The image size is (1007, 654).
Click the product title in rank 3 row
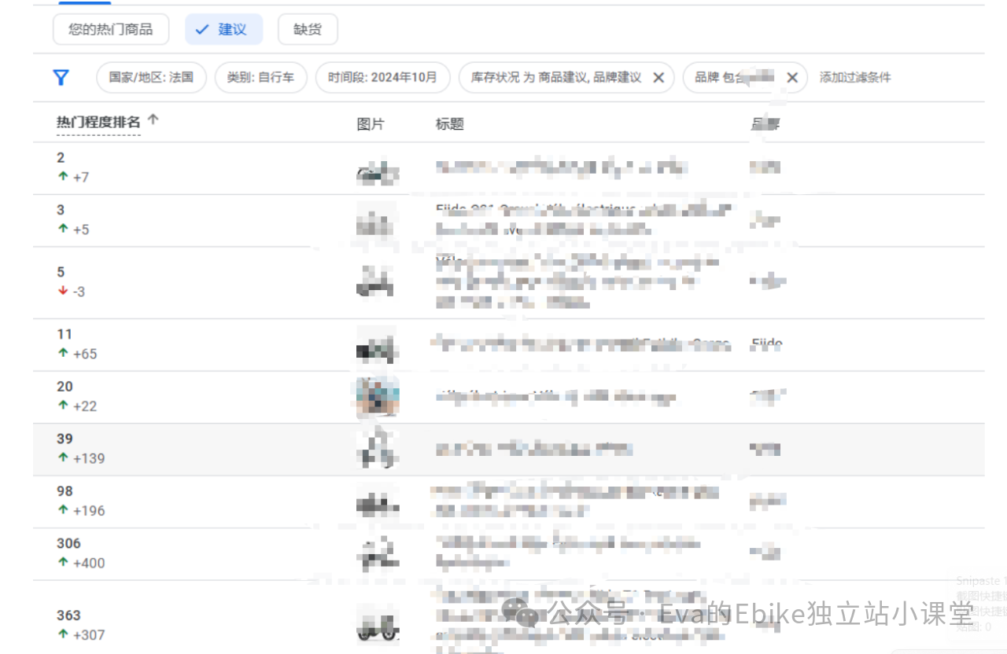point(582,220)
